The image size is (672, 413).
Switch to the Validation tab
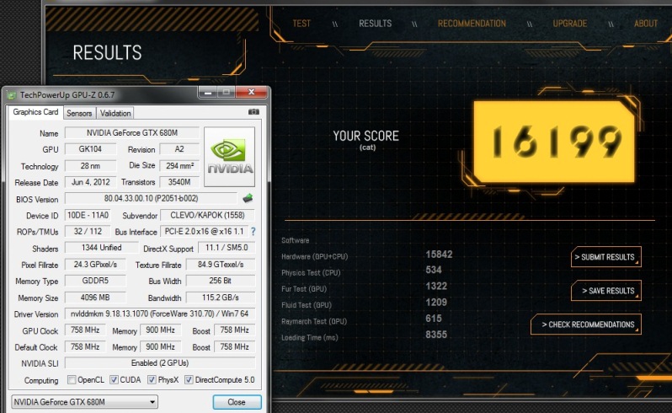pos(115,113)
